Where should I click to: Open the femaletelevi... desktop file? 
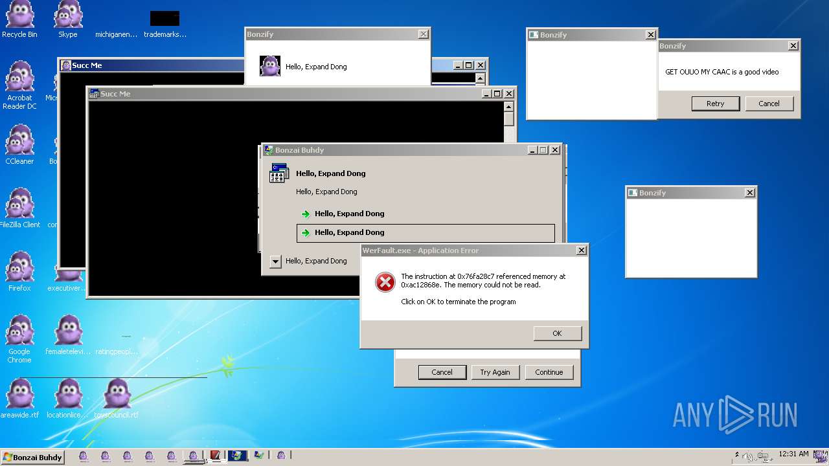[x=68, y=335]
